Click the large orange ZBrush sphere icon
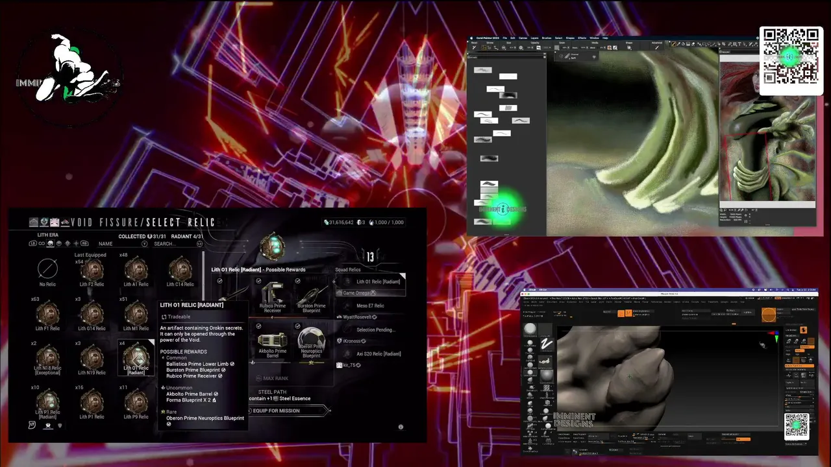The width and height of the screenshot is (831, 467). 769,315
